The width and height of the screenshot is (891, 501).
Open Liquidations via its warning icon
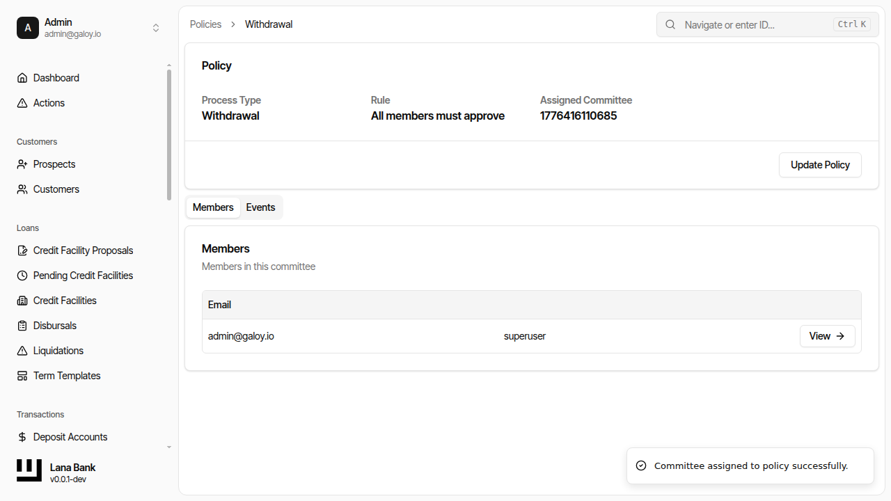[x=22, y=350]
